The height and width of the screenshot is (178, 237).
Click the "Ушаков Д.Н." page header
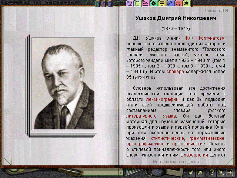[x=217, y=11]
